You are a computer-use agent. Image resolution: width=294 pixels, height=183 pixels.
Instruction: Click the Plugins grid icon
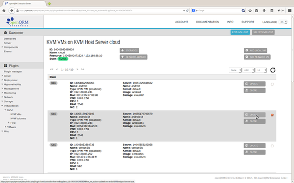click(5, 66)
